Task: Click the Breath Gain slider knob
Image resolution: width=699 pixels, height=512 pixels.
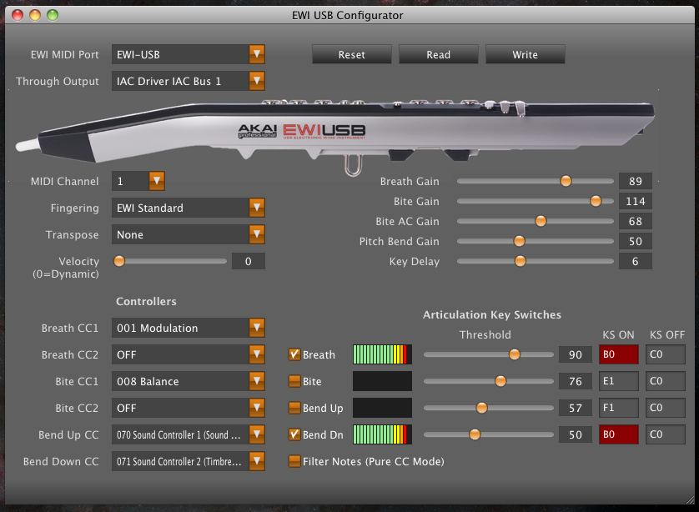Action: point(566,181)
